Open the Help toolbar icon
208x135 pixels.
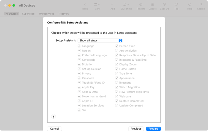pyautogui.click(x=190, y=4)
